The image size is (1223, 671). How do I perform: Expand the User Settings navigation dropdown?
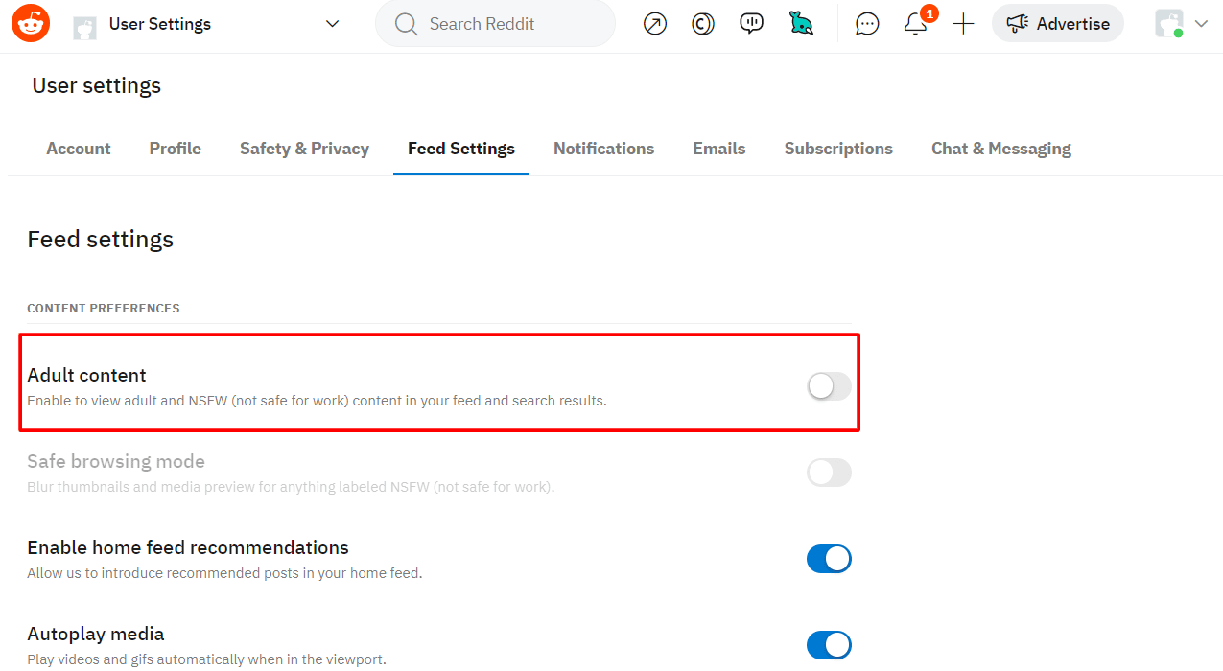click(x=333, y=24)
